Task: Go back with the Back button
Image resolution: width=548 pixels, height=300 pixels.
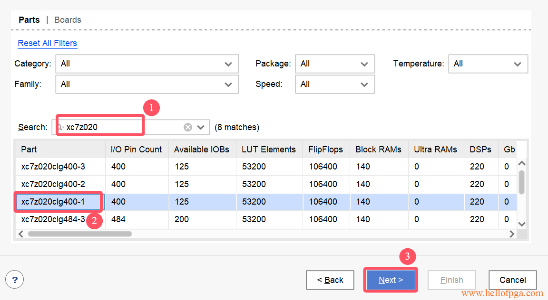Action: 330,280
